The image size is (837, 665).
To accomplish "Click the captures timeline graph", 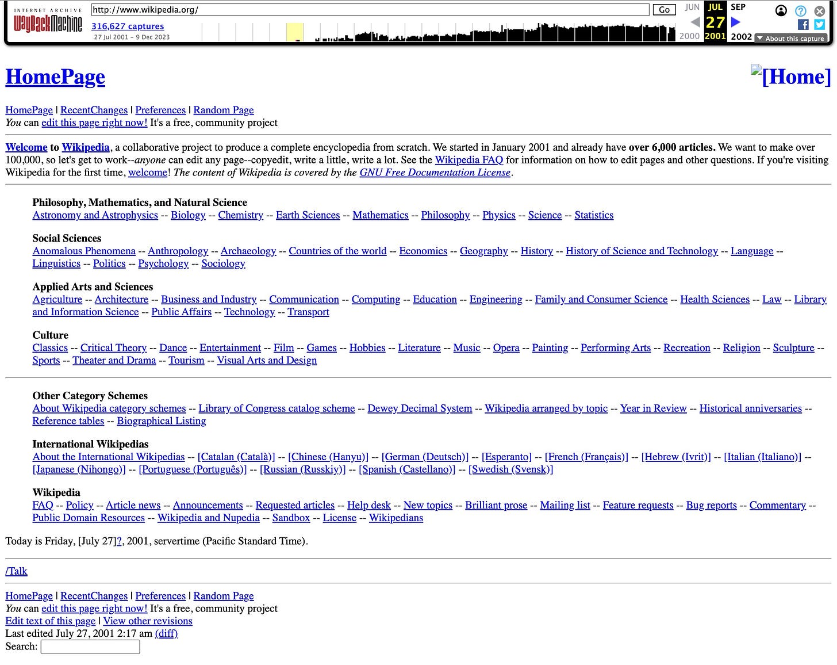I will coord(439,32).
